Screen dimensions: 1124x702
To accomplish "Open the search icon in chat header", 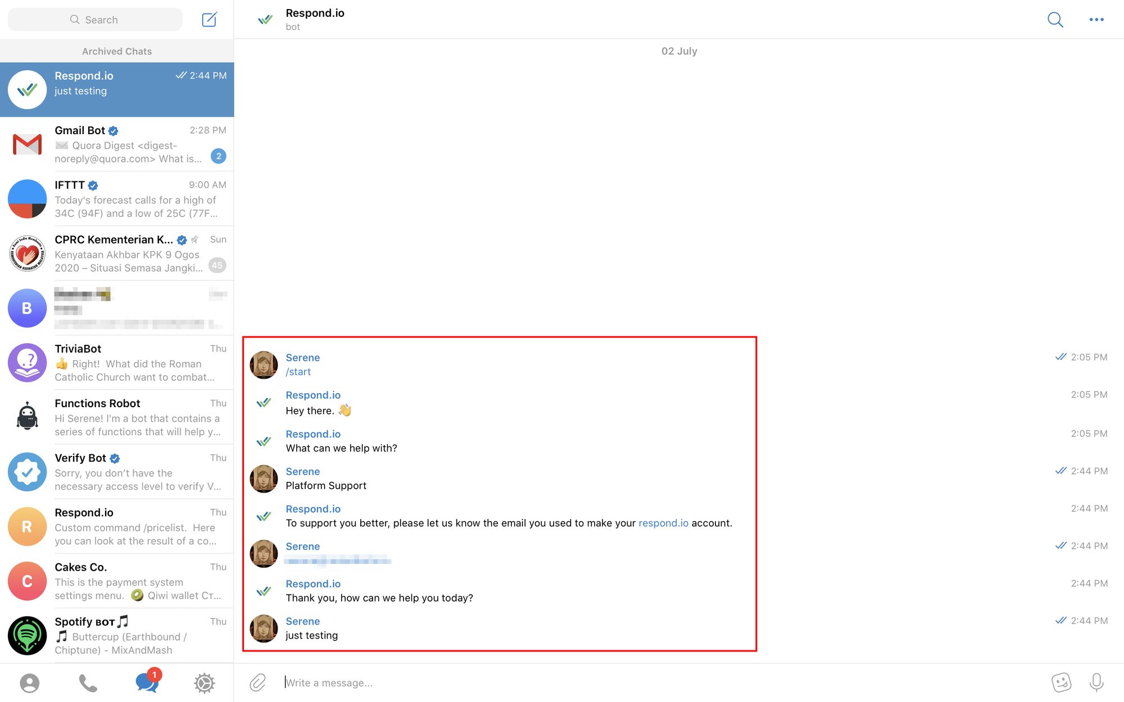I will point(1055,19).
